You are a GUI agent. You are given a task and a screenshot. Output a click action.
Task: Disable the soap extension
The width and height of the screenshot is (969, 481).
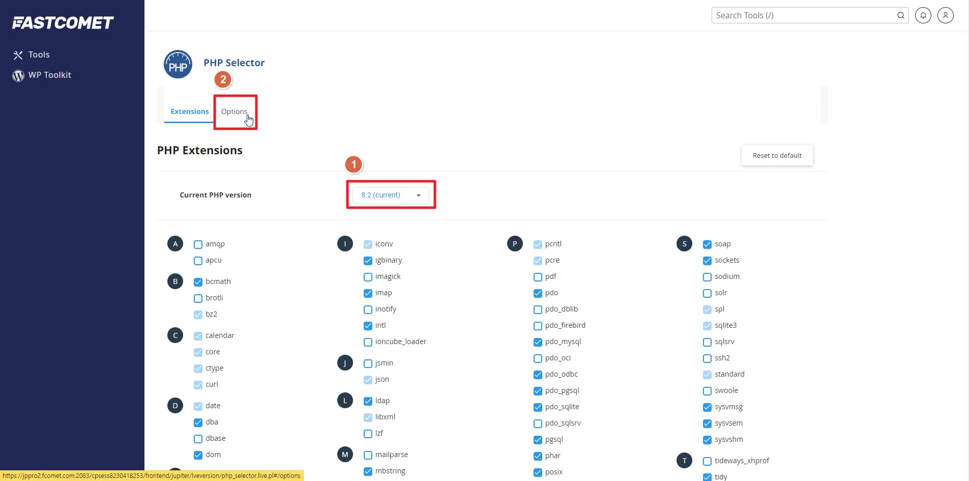pos(707,244)
